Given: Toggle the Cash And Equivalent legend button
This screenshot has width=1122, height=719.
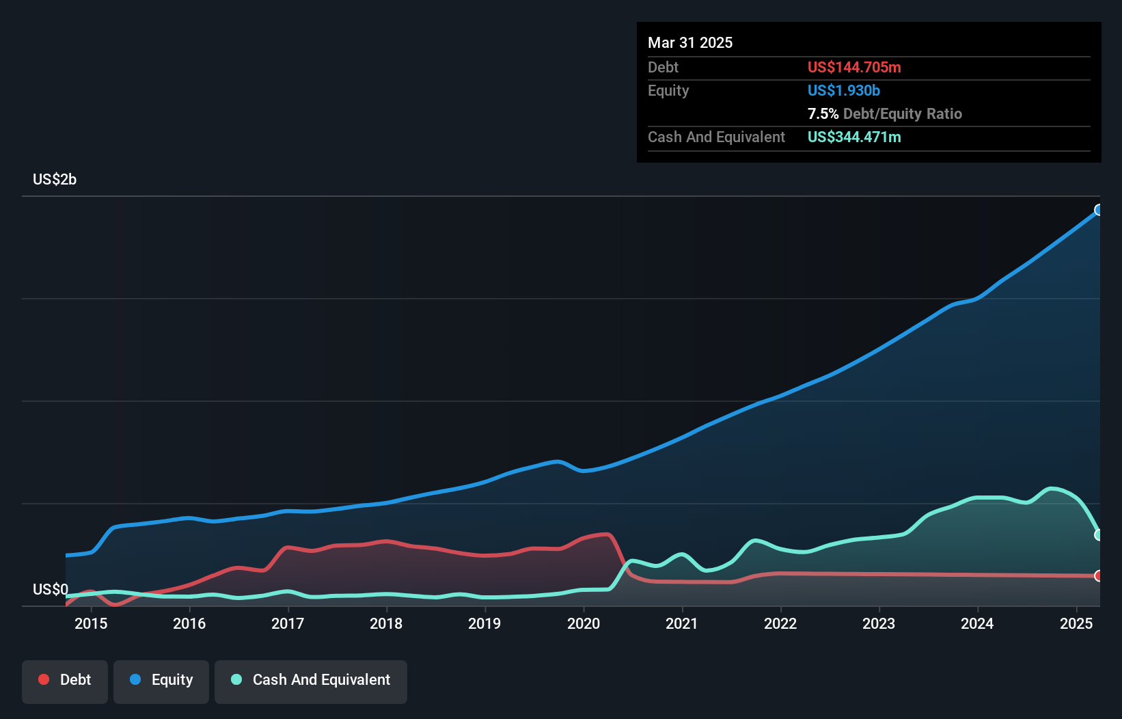Looking at the screenshot, I should tap(311, 681).
